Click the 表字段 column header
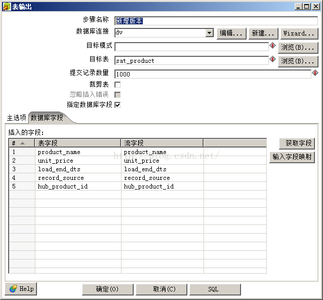This screenshot has width=323, height=300. 77,143
